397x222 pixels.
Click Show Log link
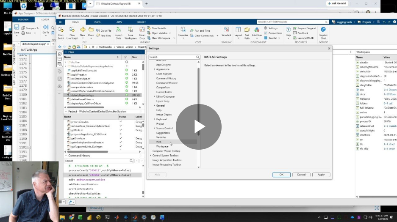96,208
